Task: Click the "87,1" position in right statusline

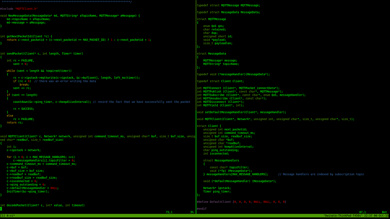Action: [362, 212]
